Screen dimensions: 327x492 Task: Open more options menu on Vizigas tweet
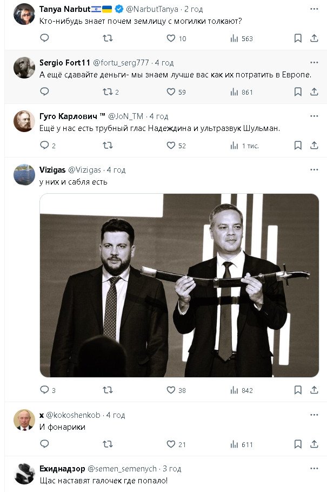(x=314, y=169)
